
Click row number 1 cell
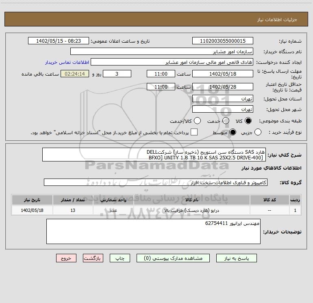295,210
